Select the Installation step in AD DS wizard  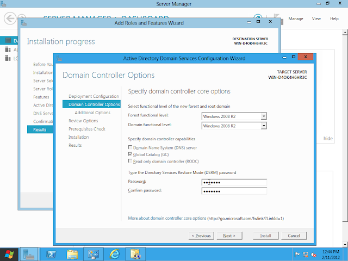[x=78, y=137]
